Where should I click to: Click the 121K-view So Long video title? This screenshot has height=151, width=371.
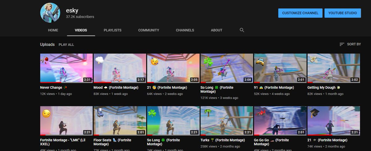[217, 89]
